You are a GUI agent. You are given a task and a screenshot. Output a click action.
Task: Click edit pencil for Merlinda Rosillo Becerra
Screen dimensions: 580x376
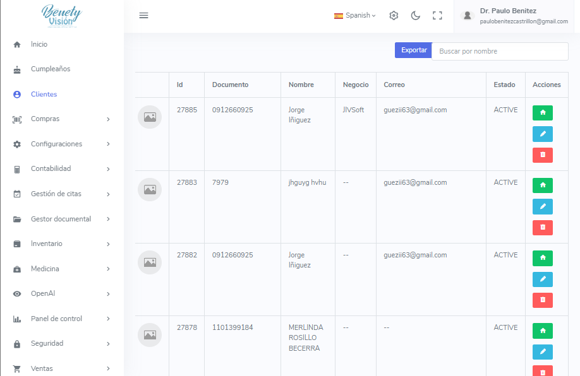(x=542, y=352)
